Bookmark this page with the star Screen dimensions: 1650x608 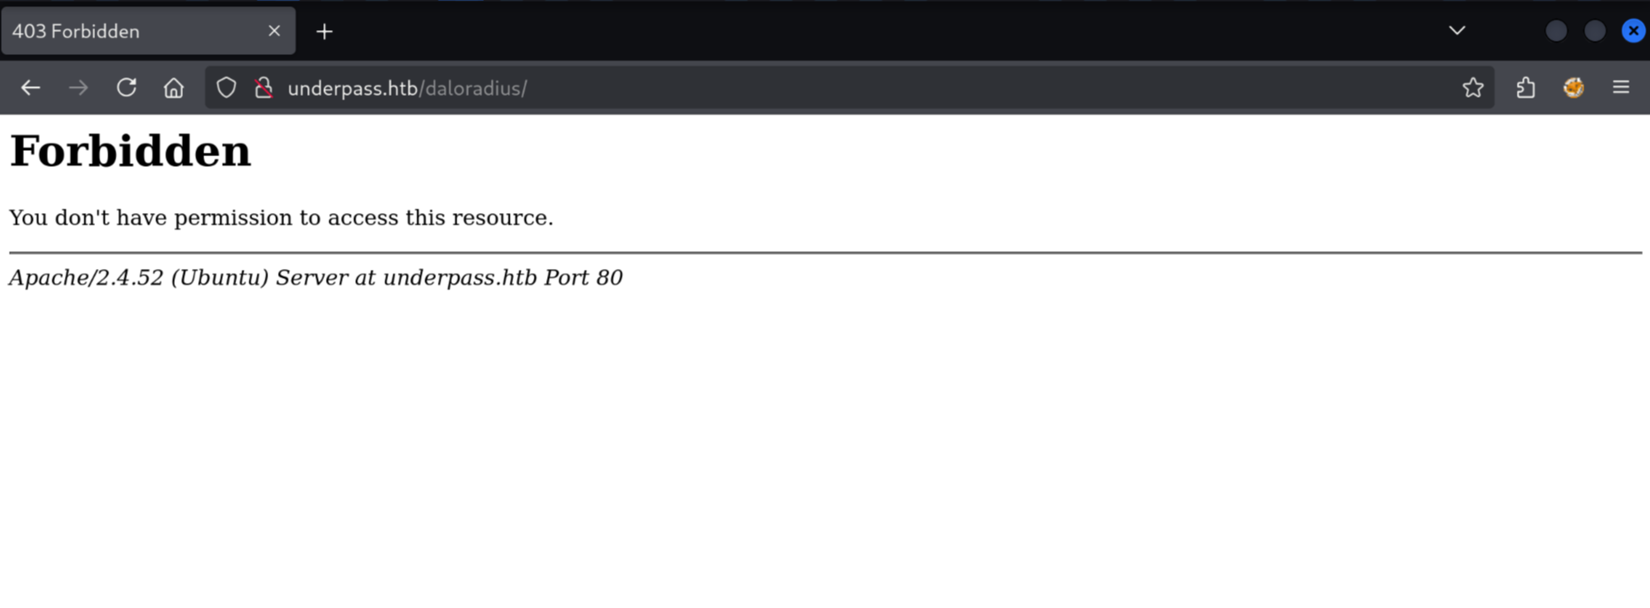[x=1472, y=88]
